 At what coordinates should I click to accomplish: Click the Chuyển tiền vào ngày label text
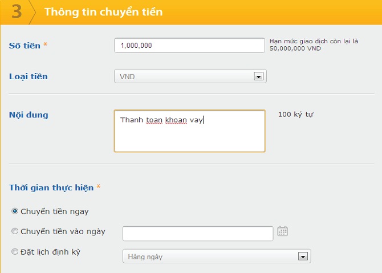pyautogui.click(x=63, y=231)
